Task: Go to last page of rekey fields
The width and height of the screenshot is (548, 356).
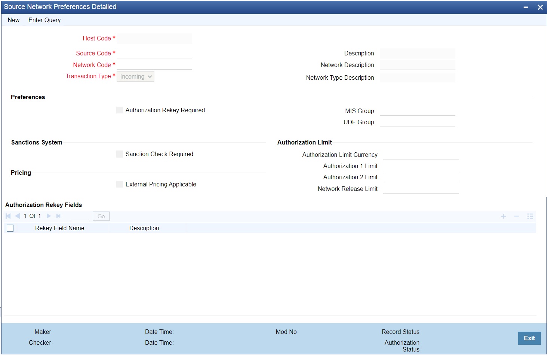Action: tap(58, 216)
